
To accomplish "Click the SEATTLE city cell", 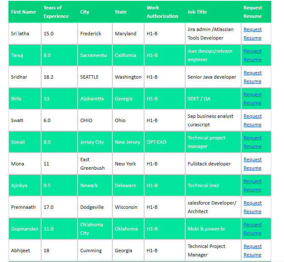I will pyautogui.click(x=95, y=77).
